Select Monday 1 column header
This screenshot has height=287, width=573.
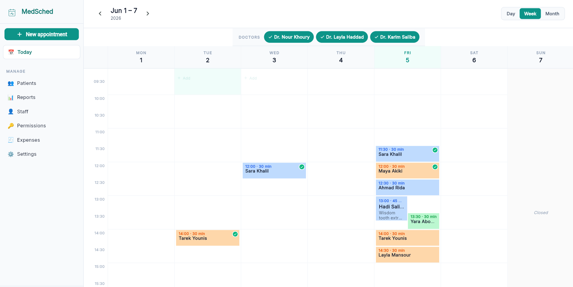pos(141,57)
